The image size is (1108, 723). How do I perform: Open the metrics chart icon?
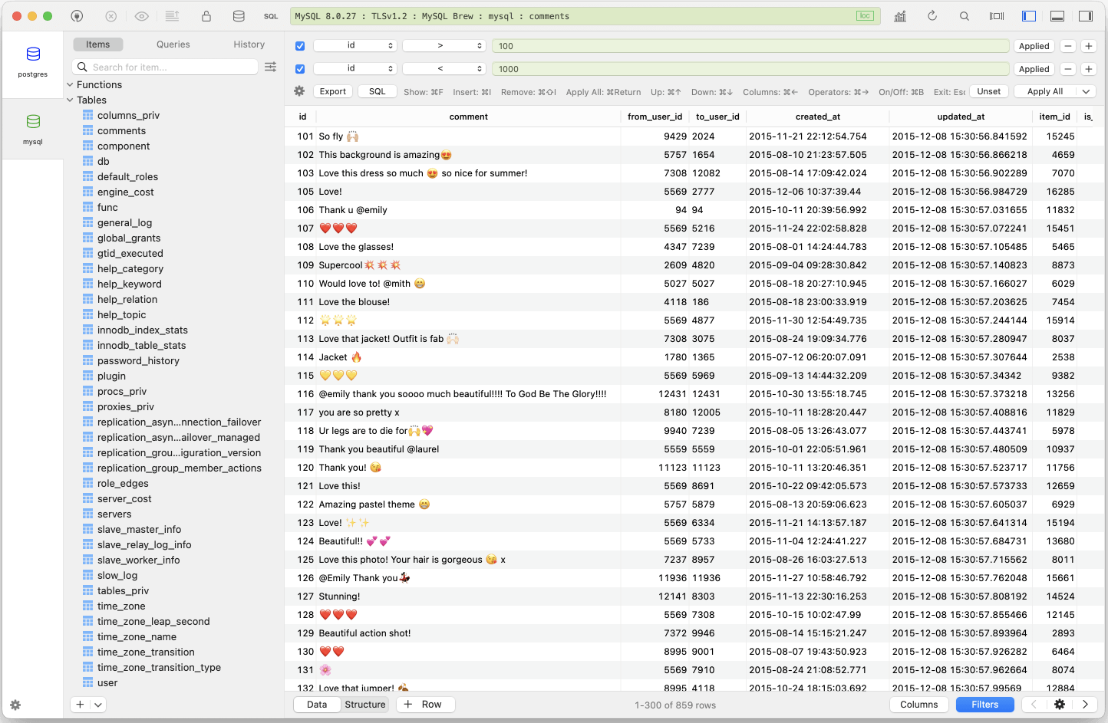[x=900, y=16]
